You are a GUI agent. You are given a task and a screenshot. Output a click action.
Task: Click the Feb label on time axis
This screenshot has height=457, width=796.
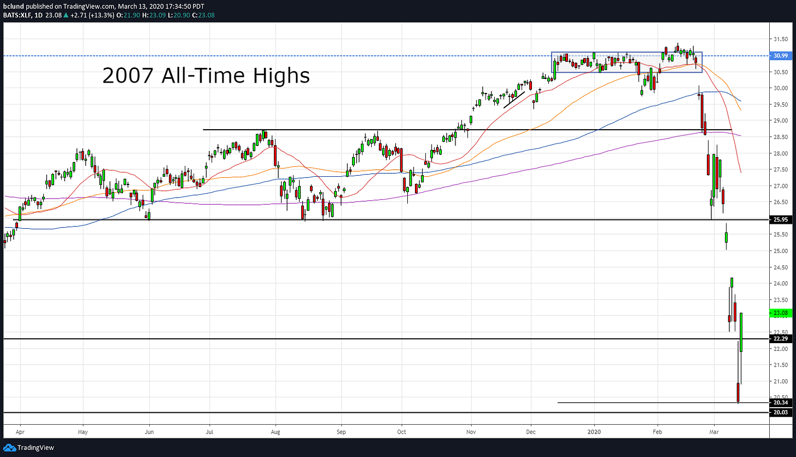pyautogui.click(x=658, y=431)
